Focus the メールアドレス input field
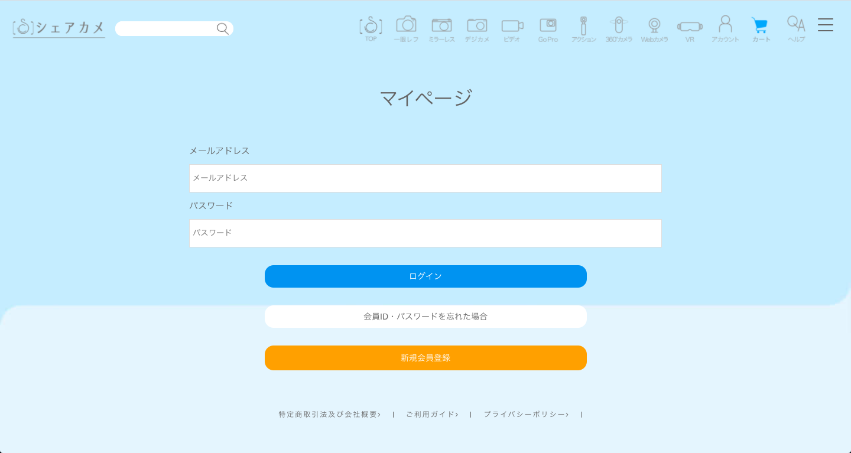851x453 pixels. tap(425, 178)
